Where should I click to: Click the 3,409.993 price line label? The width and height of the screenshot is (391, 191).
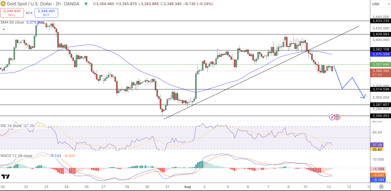[380, 34]
